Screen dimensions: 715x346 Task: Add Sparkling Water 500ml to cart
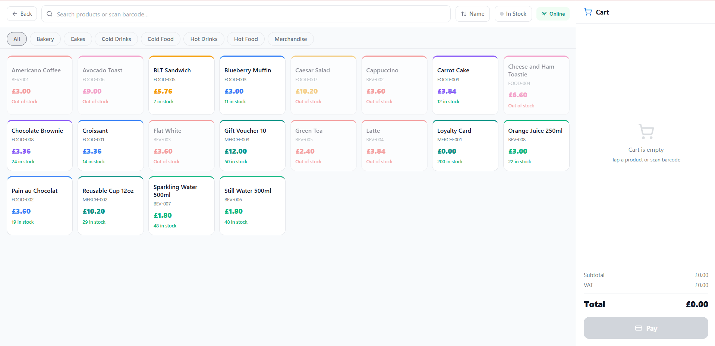[182, 205]
